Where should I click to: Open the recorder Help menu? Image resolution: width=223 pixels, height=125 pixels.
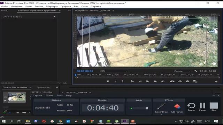(x=69, y=95)
